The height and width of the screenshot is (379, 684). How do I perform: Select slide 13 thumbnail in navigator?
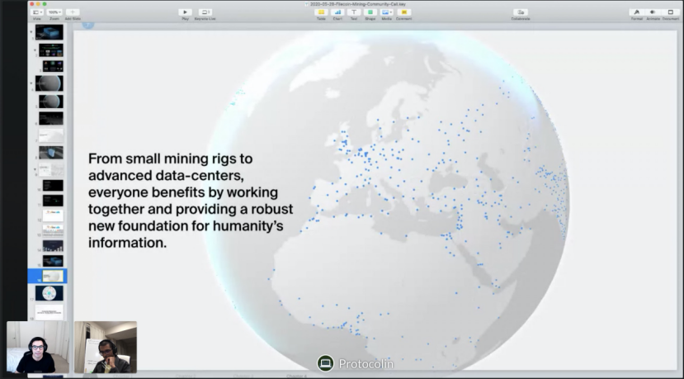coord(53,230)
